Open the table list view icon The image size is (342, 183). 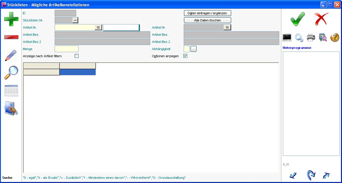(11, 91)
